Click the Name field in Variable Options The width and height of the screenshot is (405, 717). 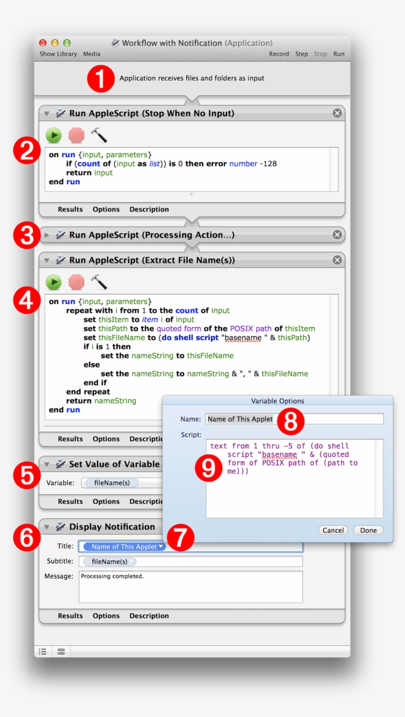pos(294,419)
